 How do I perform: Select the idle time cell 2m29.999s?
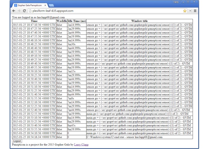point(77,29)
